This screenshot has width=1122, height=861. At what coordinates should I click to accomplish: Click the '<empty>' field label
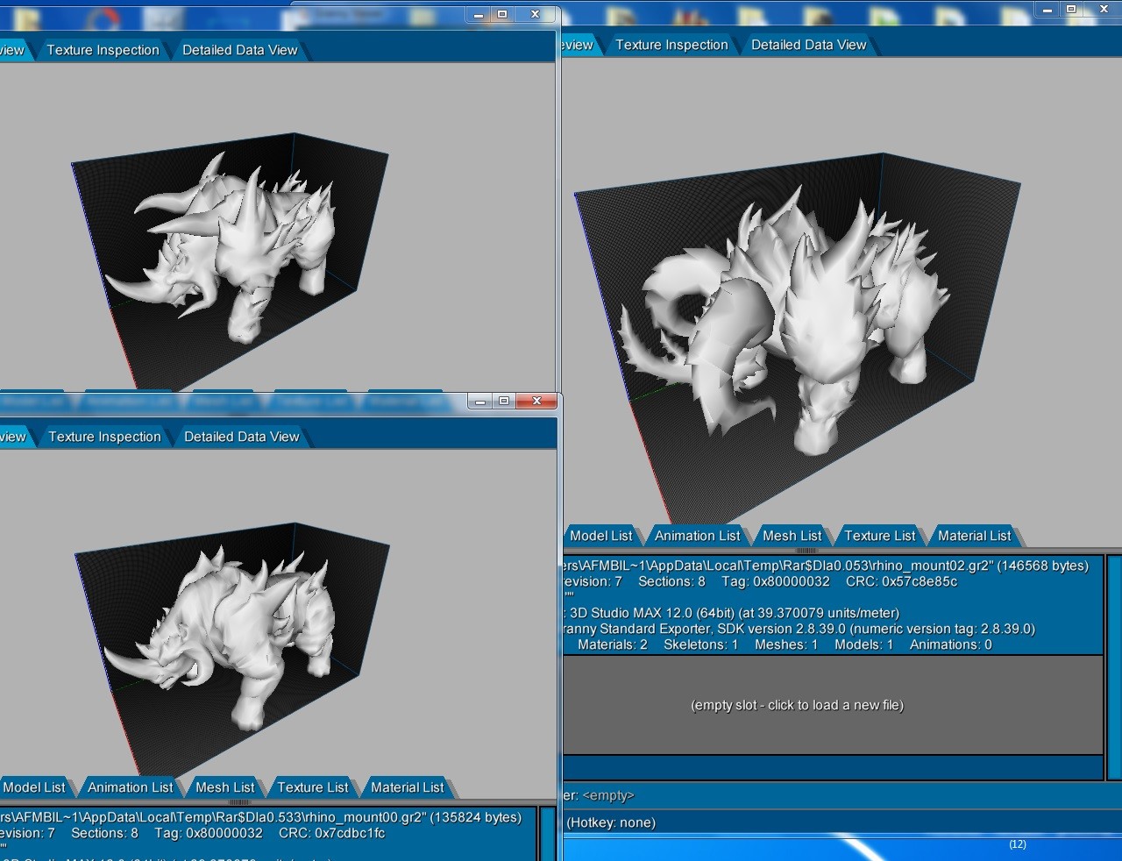[607, 795]
